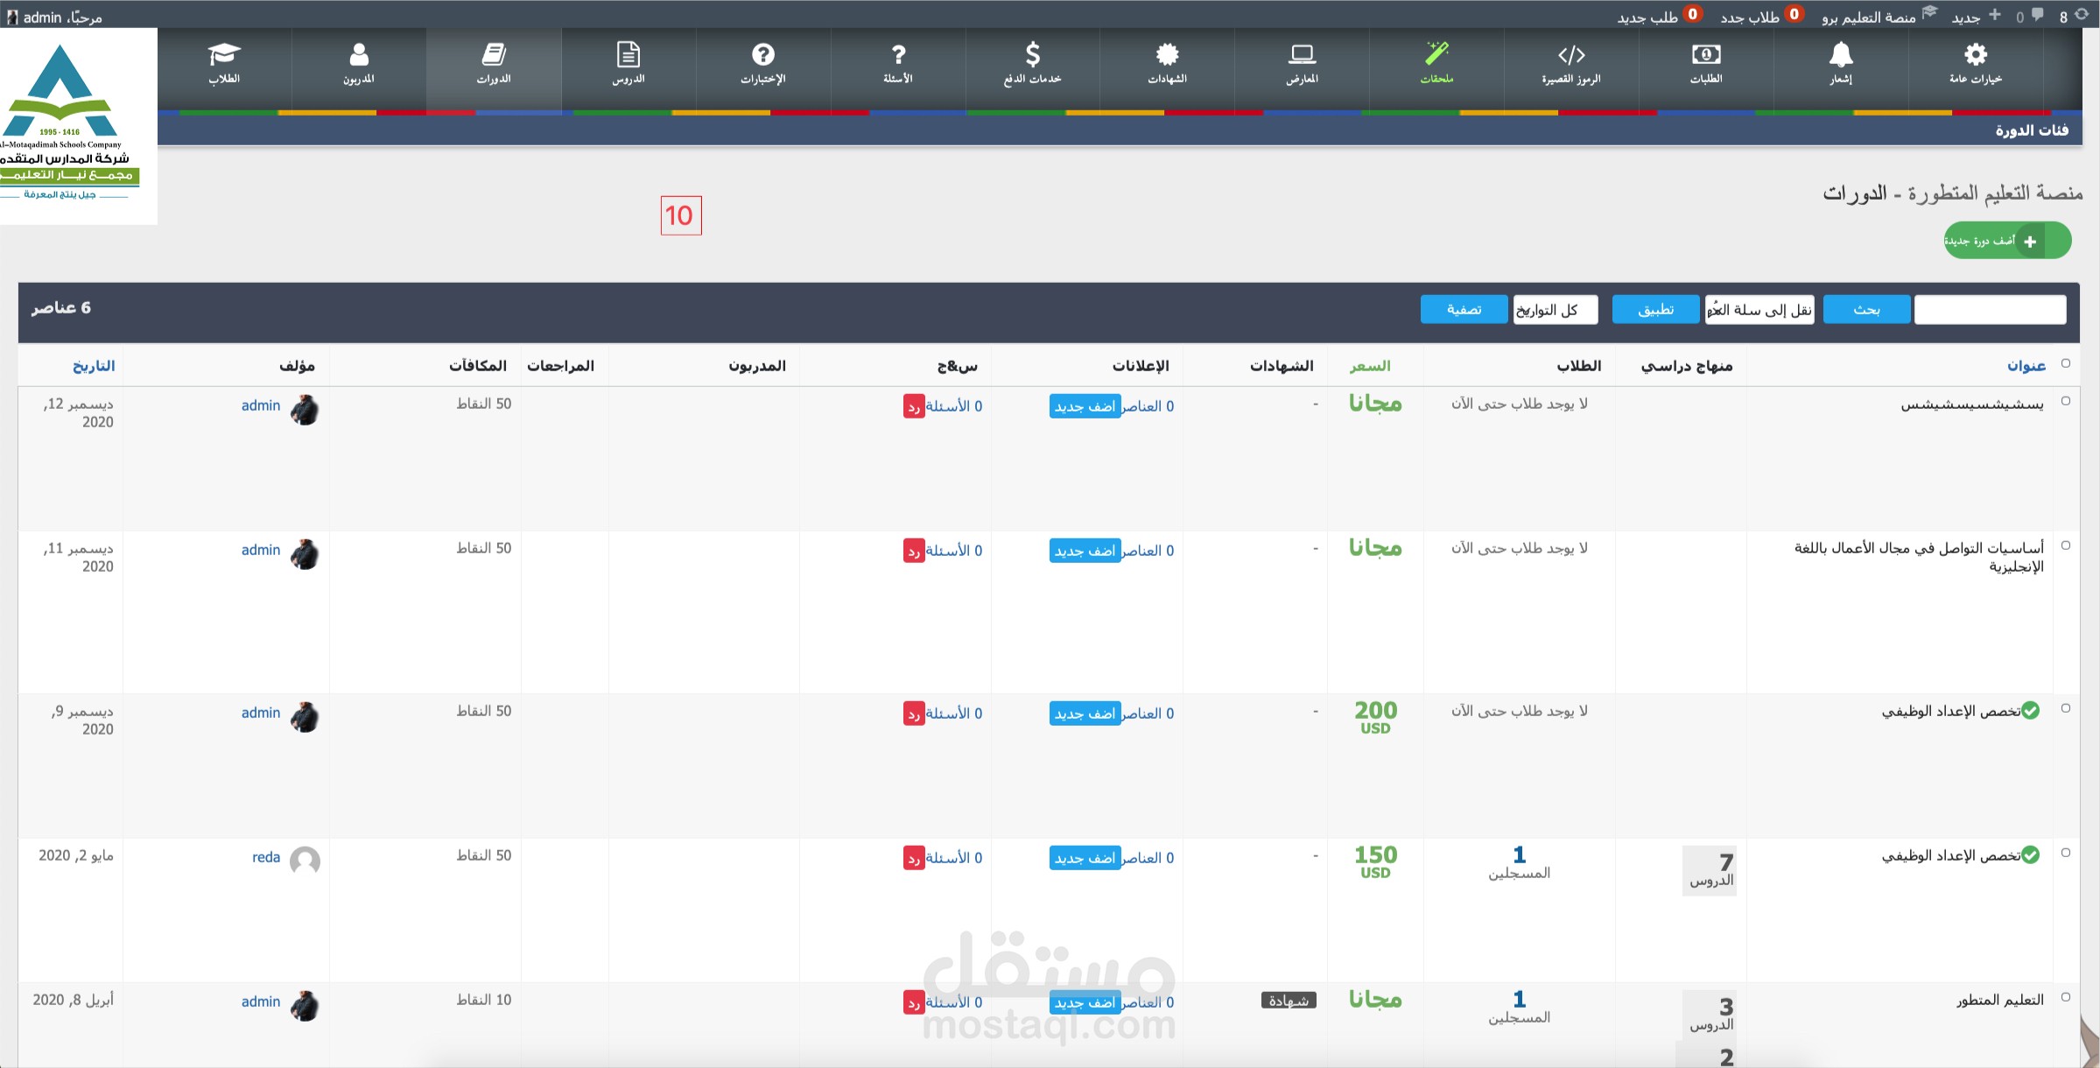
Task: Open the bulk action dropdown 'نقل إلى سلة'
Action: click(1759, 310)
